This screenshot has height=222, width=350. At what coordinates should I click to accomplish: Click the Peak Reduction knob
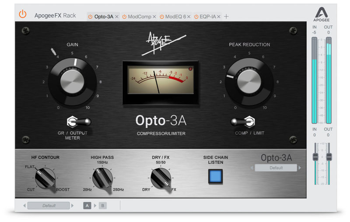click(249, 82)
